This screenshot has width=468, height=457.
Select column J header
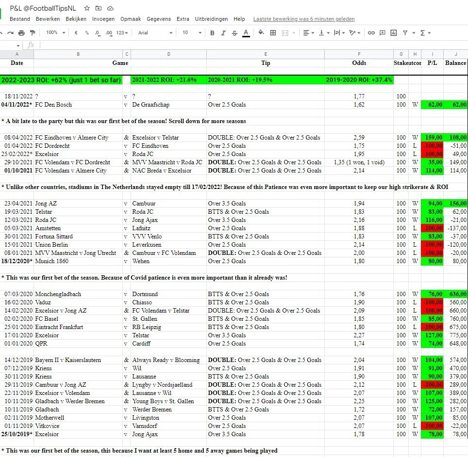(456, 54)
